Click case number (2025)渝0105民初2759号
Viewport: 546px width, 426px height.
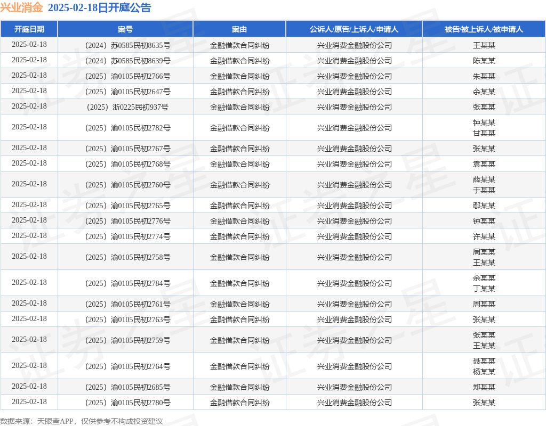click(128, 340)
